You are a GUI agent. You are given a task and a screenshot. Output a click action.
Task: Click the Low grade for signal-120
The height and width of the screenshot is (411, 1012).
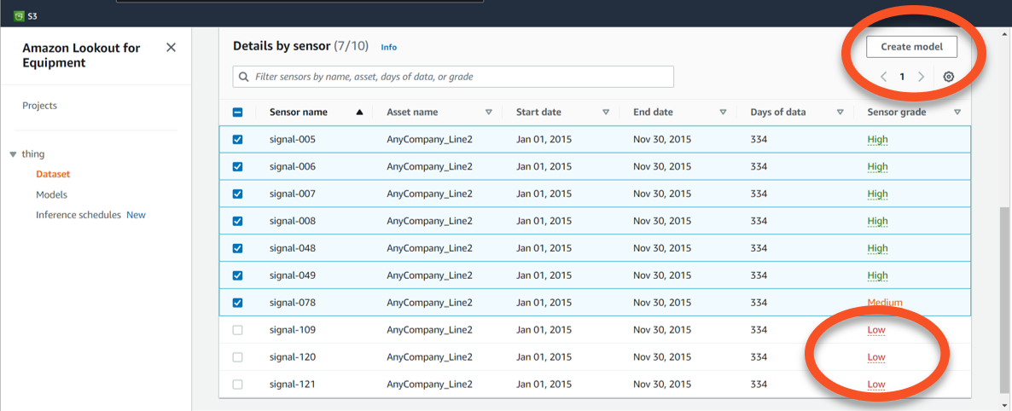(876, 356)
